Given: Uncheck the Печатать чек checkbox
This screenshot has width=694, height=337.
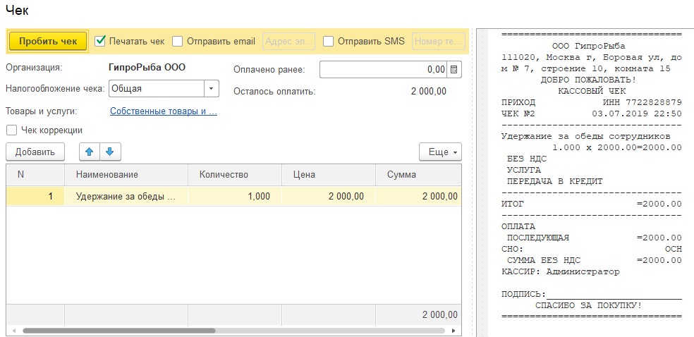Looking at the screenshot, I should tap(100, 41).
